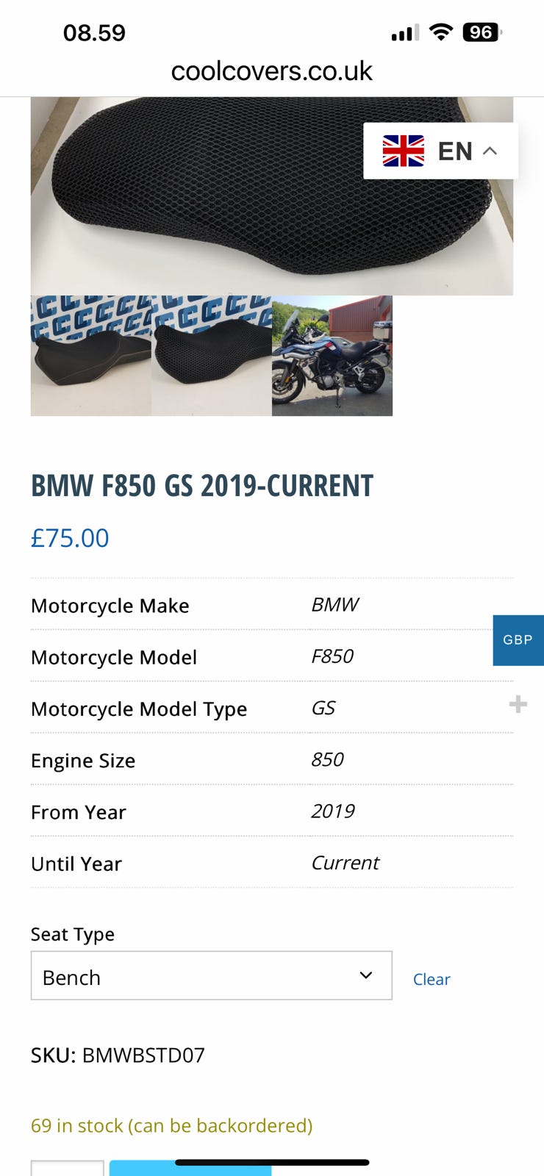The image size is (544, 1176).
Task: Open the EN language selector
Action: point(454,151)
